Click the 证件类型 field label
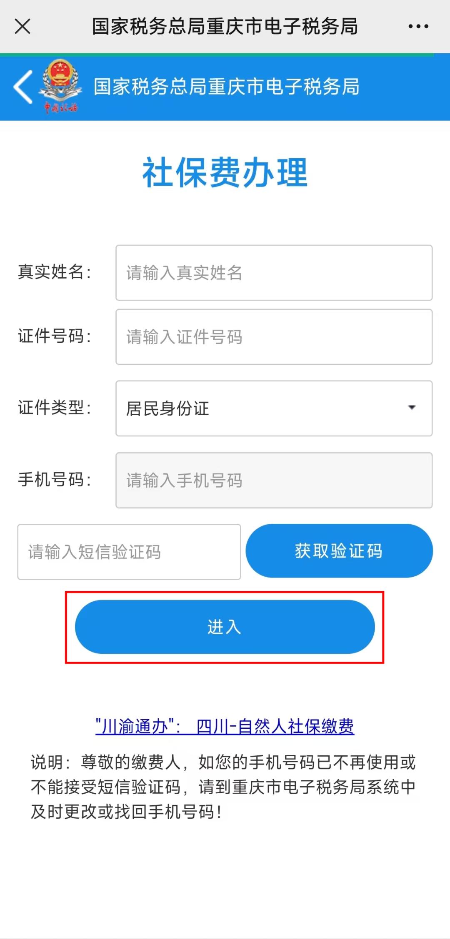 click(54, 408)
